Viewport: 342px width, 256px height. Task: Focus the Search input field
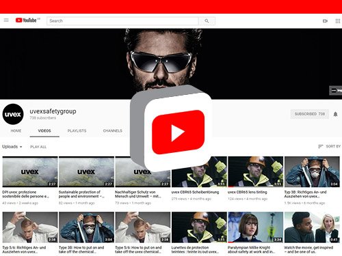[122, 20]
